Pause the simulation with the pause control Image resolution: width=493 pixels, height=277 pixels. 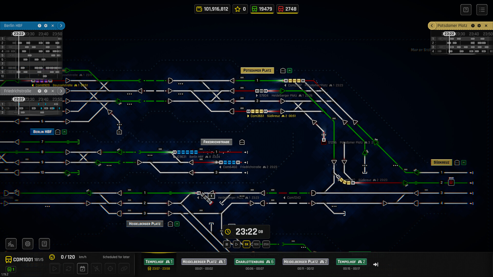tap(227, 244)
